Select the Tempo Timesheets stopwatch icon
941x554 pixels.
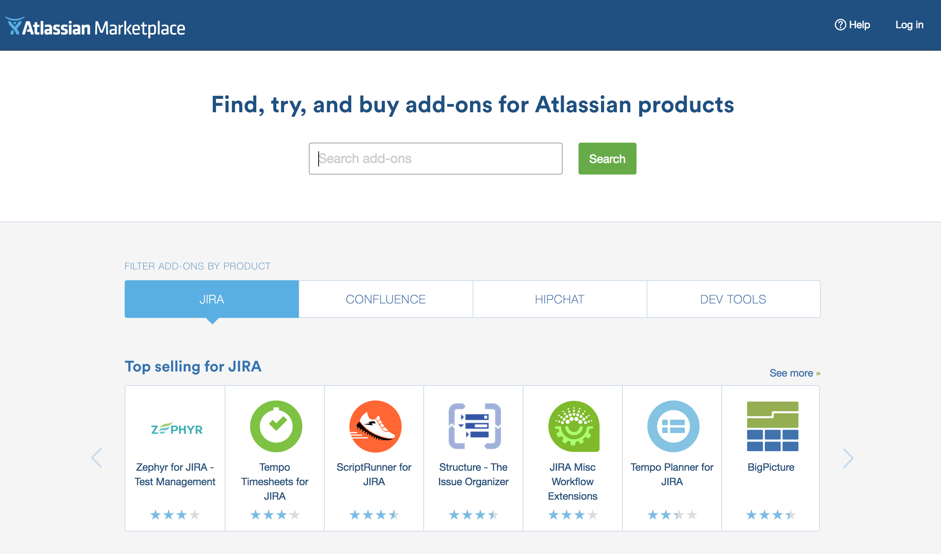(275, 426)
